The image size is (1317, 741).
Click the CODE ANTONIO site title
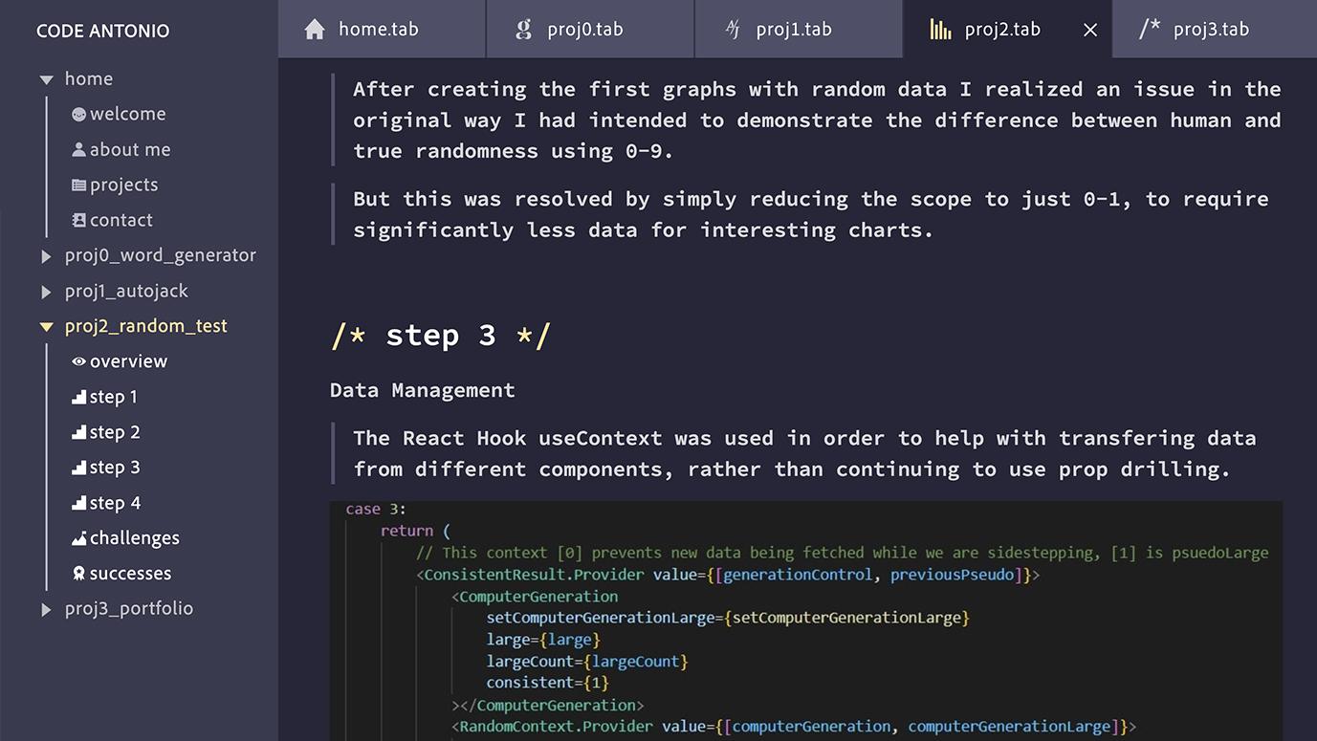point(102,31)
